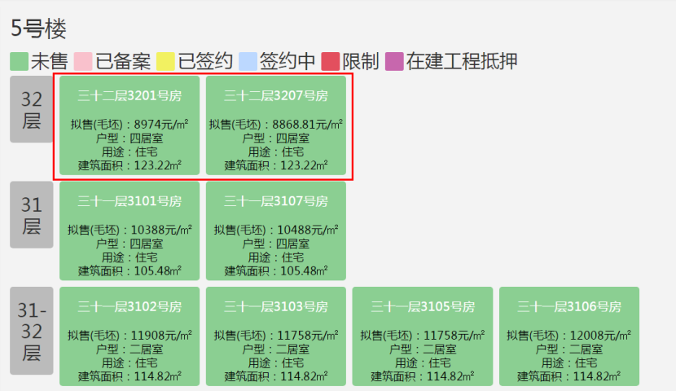Select the 31层 floor label

(32, 215)
